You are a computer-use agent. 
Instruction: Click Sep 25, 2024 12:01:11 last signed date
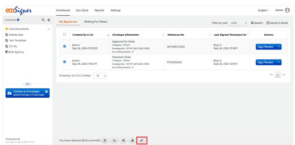[226, 64]
